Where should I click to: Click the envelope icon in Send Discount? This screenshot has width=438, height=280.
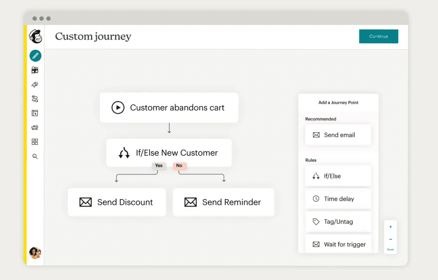[x=86, y=202]
